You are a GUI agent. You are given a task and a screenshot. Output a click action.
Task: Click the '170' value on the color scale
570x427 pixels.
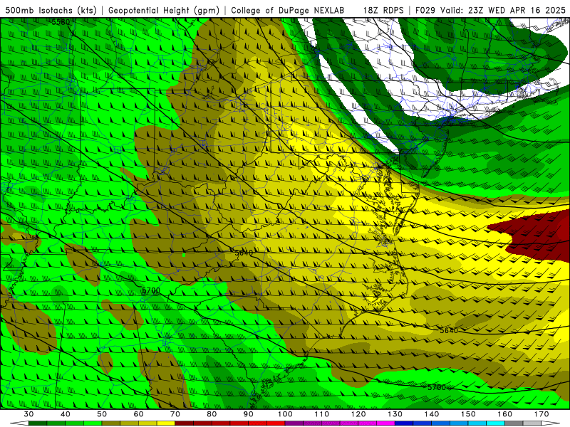pyautogui.click(x=541, y=414)
